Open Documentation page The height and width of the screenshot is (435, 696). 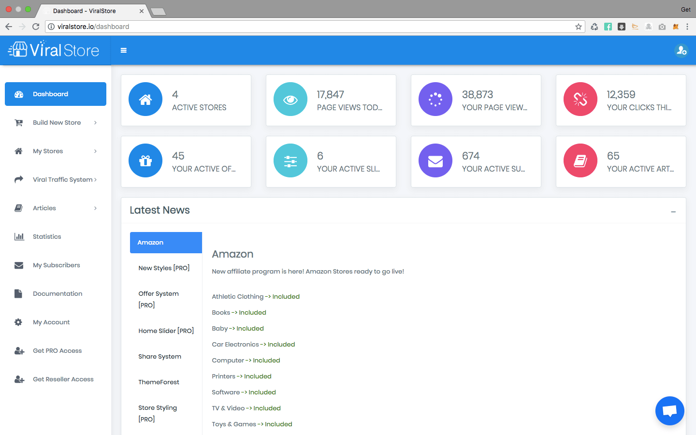pos(56,294)
